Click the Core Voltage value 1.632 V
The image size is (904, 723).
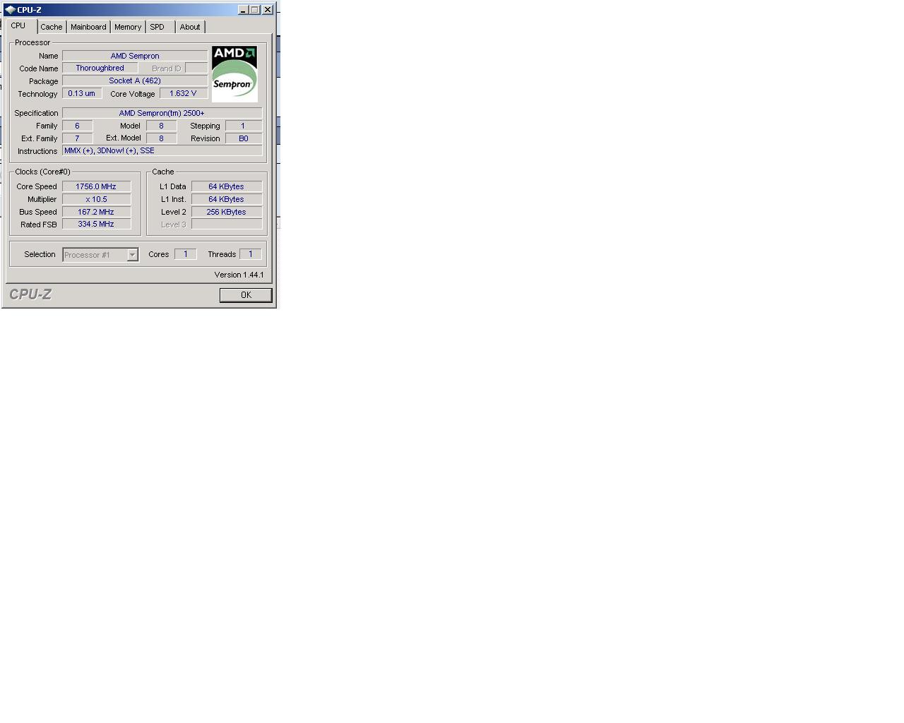[184, 93]
